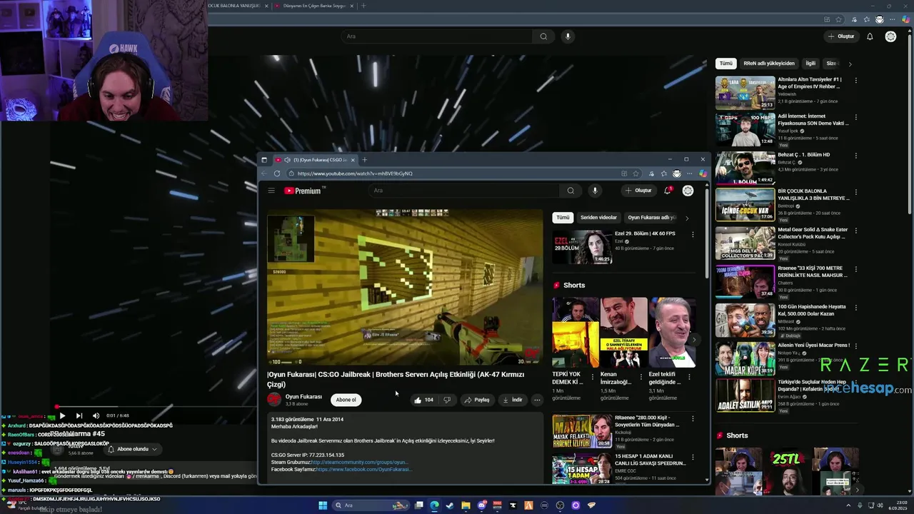Screen dimensions: 914x514
Task: Open Windows Start menu
Action: (x=323, y=505)
